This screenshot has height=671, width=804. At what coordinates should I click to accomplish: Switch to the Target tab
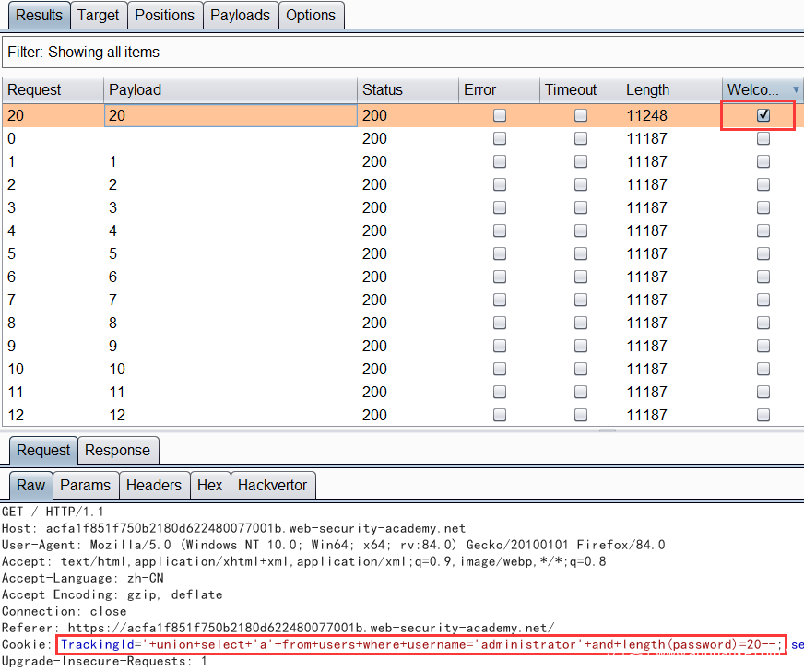point(98,15)
